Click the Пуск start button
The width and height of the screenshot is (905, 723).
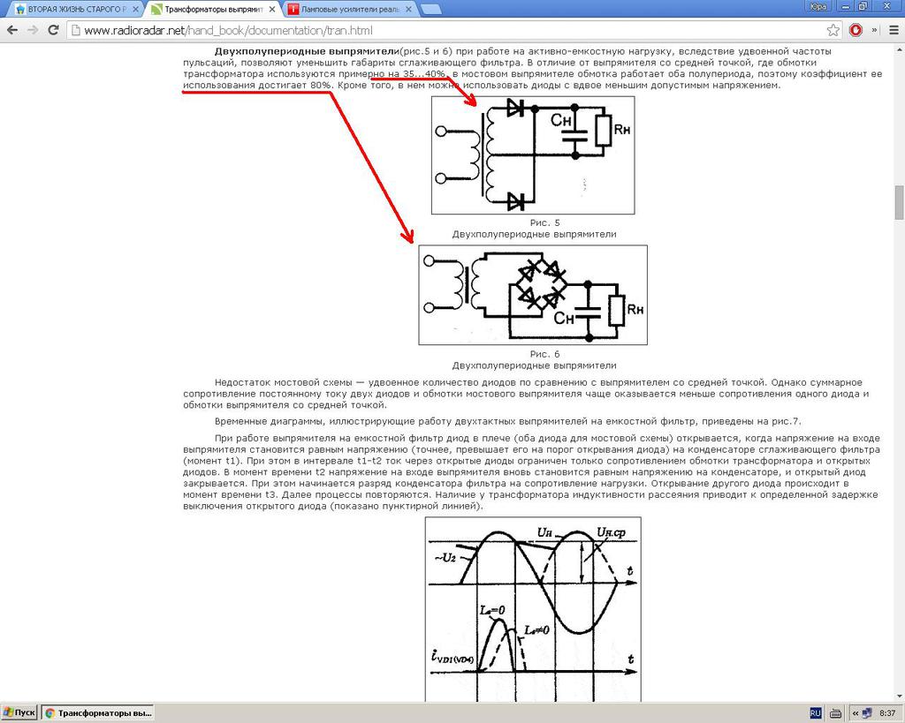19,712
